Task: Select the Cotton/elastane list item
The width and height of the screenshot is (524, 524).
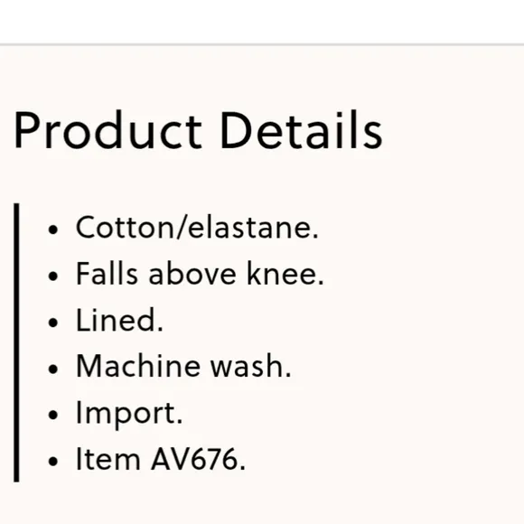Action: pyautogui.click(x=197, y=228)
